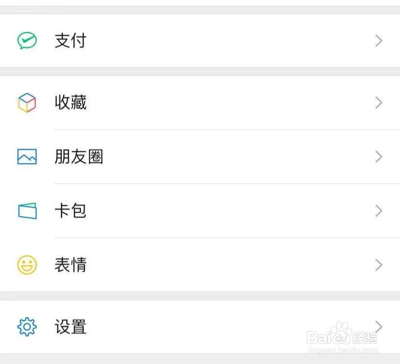Expand 卡包 using its right chevron
The image size is (400, 364).
(379, 211)
